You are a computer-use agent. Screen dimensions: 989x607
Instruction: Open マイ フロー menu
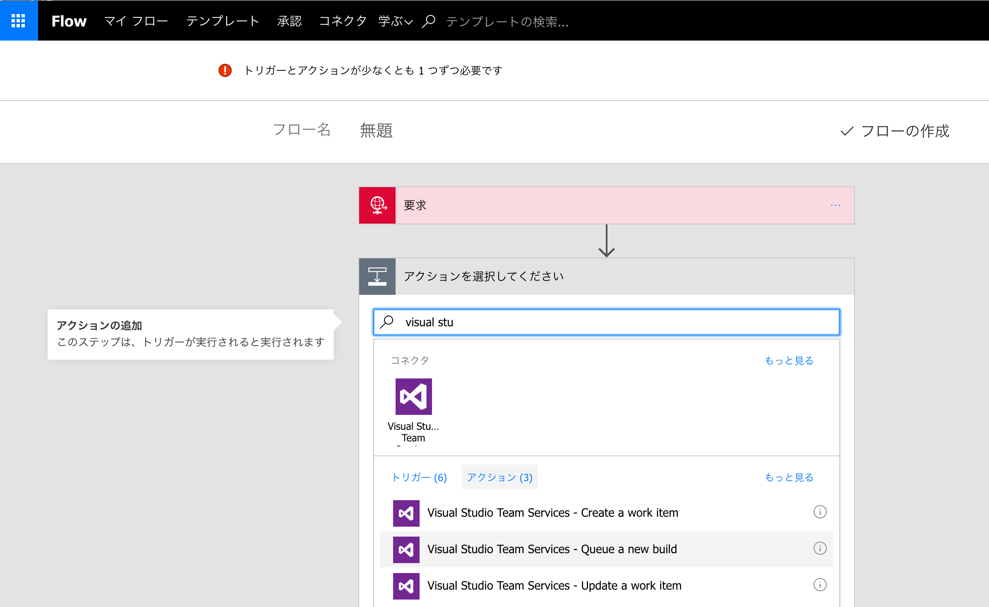(x=136, y=21)
